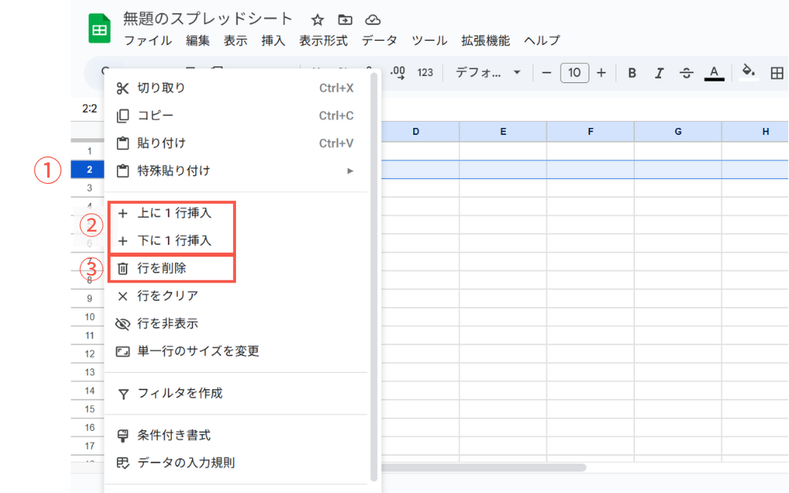The width and height of the screenshot is (789, 493).
Task: Select row 9 header
Action: 89,298
